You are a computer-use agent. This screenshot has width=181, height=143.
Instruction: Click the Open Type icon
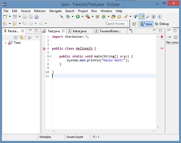[x=113, y=17]
